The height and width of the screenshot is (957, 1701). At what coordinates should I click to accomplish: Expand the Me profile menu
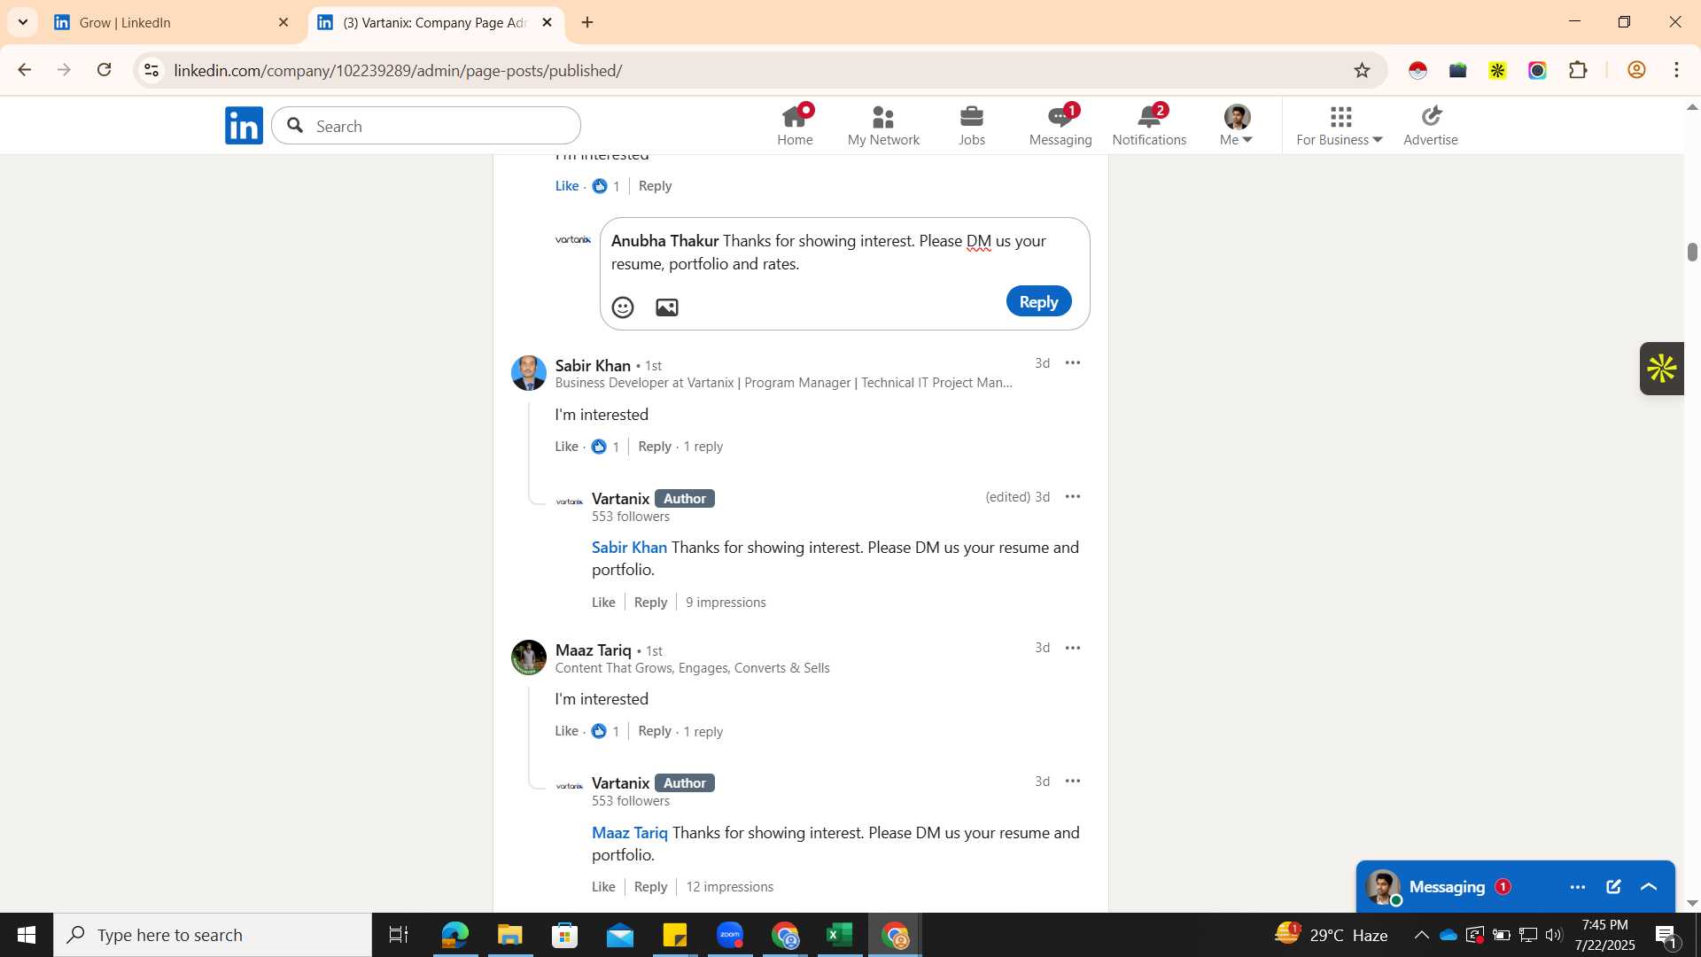pos(1237,126)
